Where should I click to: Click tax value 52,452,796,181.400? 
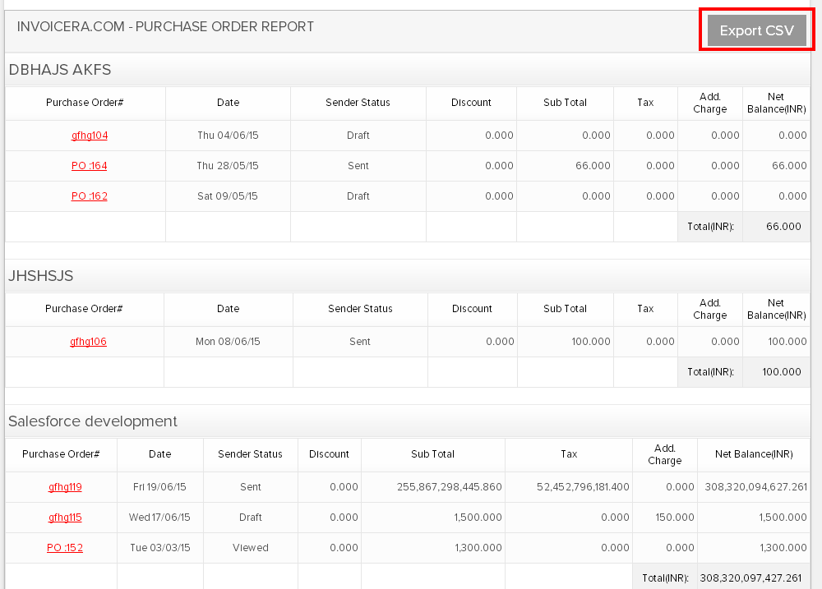pyautogui.click(x=583, y=487)
